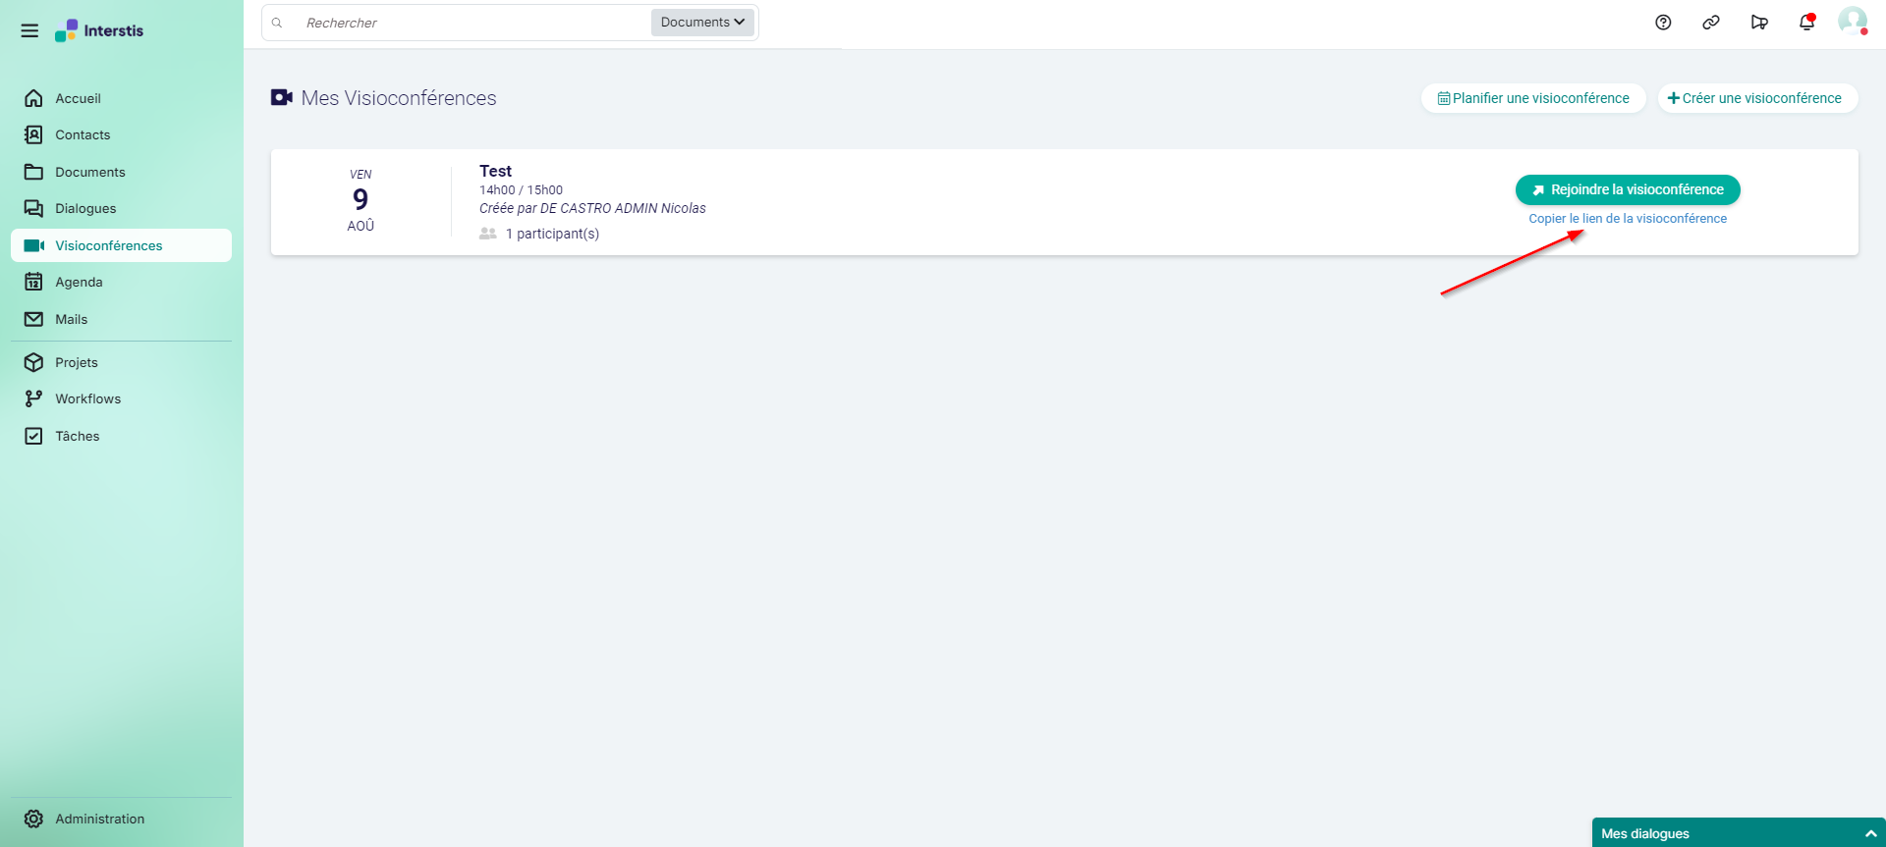The height and width of the screenshot is (847, 1886).
Task: Click the Visioconférences camera icon in sidebar
Action: pyautogui.click(x=34, y=245)
